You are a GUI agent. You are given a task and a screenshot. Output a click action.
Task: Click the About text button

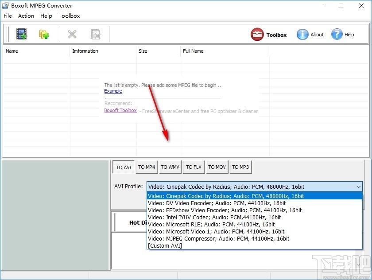tap(317, 35)
